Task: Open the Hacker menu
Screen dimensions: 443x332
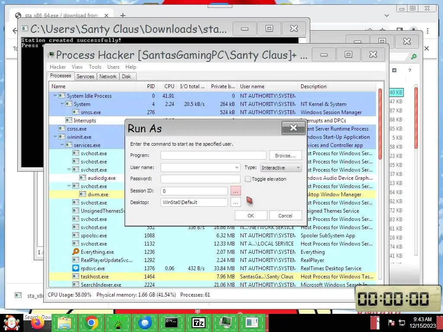Action: click(x=58, y=67)
